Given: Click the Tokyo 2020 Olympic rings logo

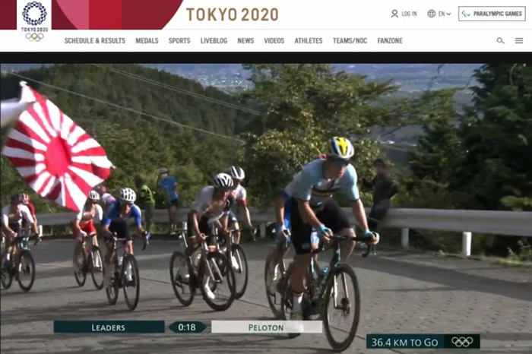Looking at the screenshot, I should click(x=34, y=21).
